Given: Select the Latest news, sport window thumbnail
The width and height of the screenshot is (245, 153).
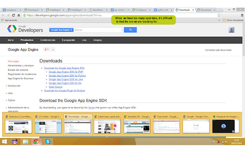Looking at the screenshot, I should (107, 124).
